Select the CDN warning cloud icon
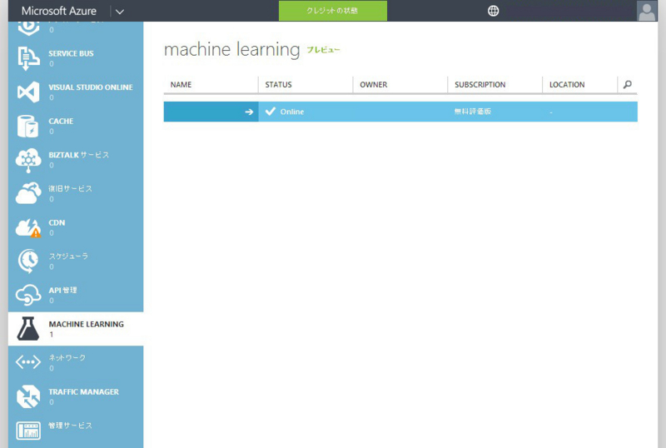 coord(28,228)
